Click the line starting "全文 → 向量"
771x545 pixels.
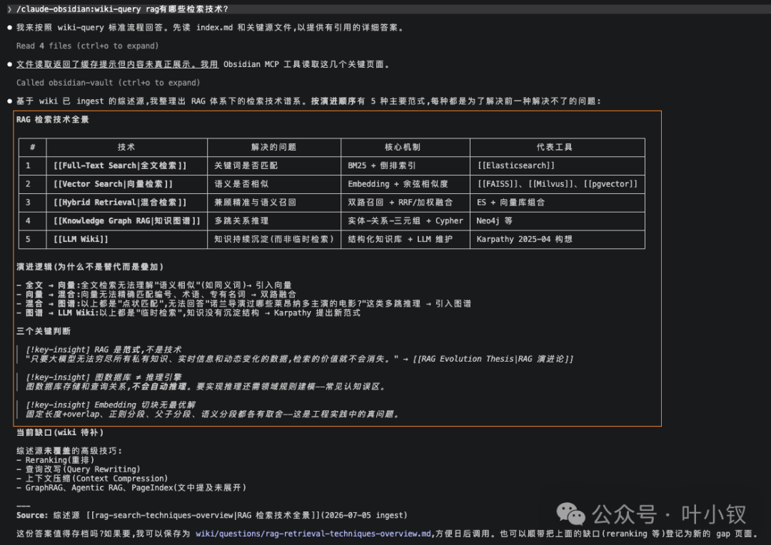click(154, 285)
